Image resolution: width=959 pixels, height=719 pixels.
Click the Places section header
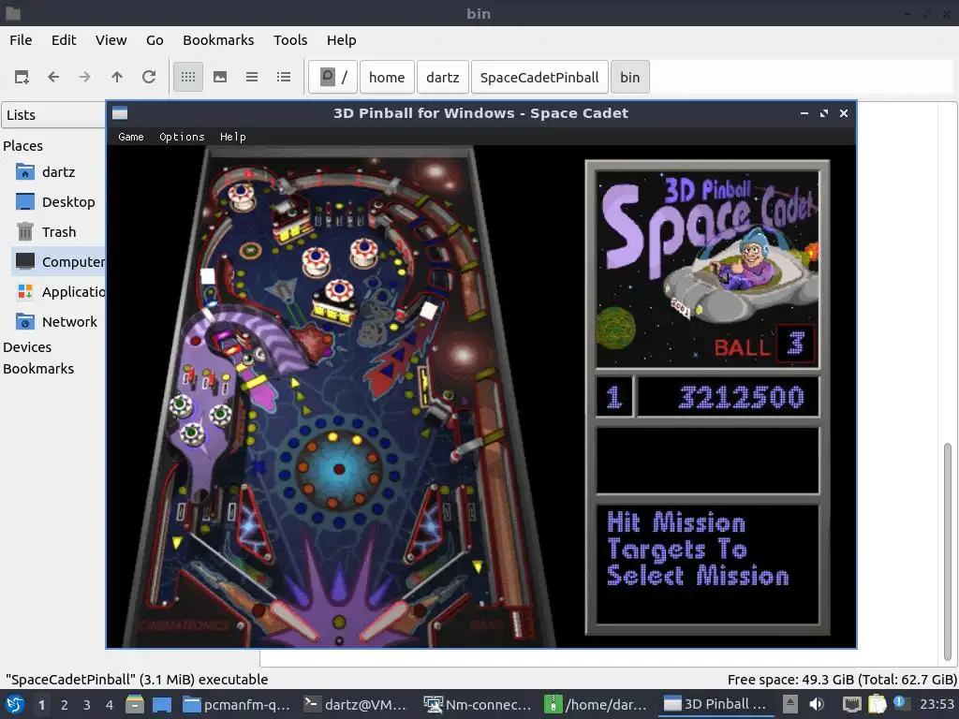23,146
